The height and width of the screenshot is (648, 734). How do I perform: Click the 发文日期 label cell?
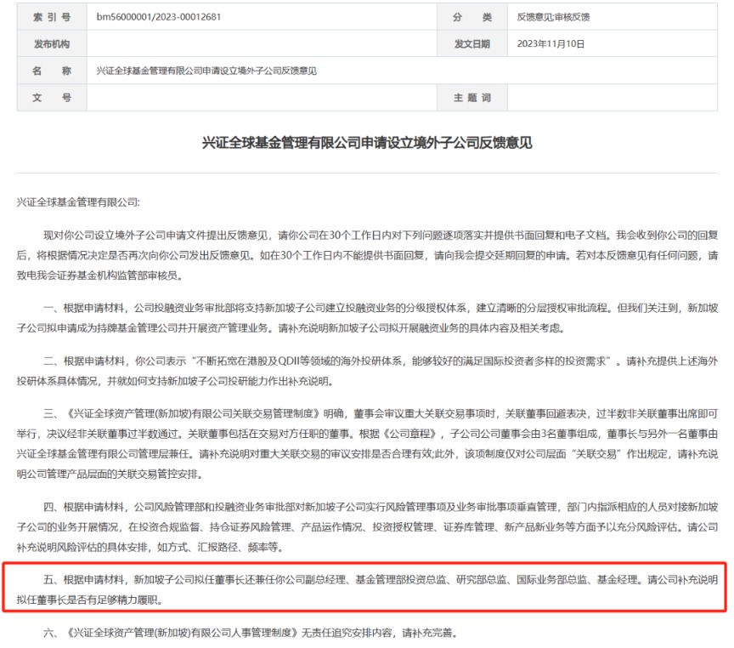(x=471, y=43)
